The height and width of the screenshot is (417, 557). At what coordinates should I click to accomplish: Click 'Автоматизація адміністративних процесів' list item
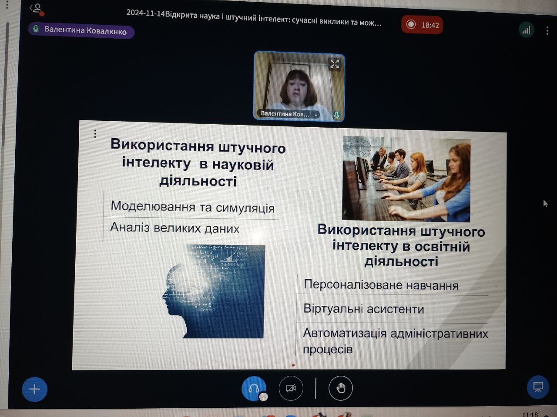point(395,341)
